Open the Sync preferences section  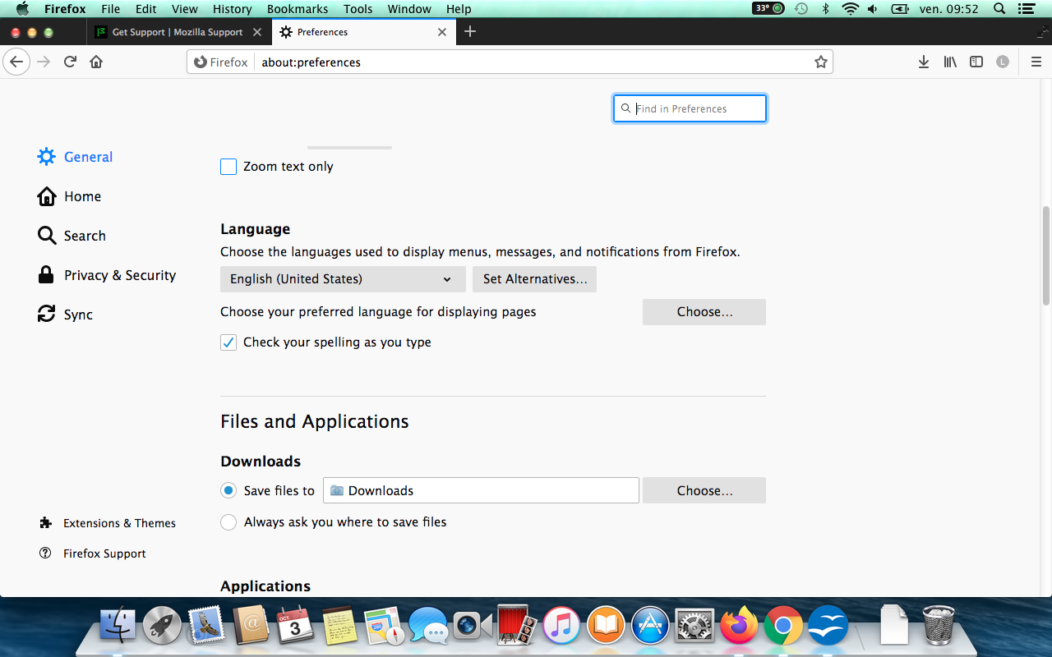66,315
